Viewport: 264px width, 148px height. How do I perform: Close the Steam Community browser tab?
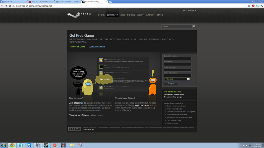106,2
